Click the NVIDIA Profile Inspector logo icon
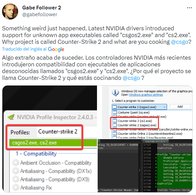This screenshot has width=196, height=195. coord(11,117)
